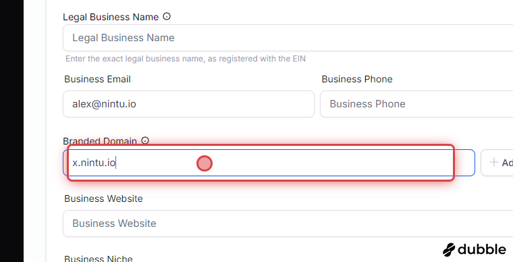Click the Business Email field containing alex@nintu.io
The image size is (513, 262).
click(188, 104)
